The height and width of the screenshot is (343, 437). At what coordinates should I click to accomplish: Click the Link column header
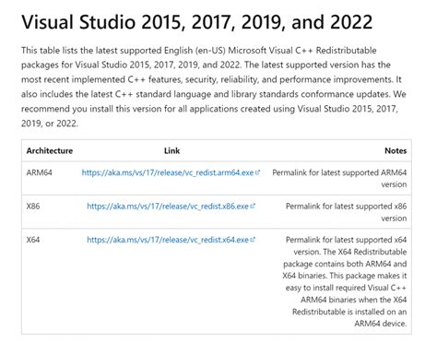tap(171, 151)
